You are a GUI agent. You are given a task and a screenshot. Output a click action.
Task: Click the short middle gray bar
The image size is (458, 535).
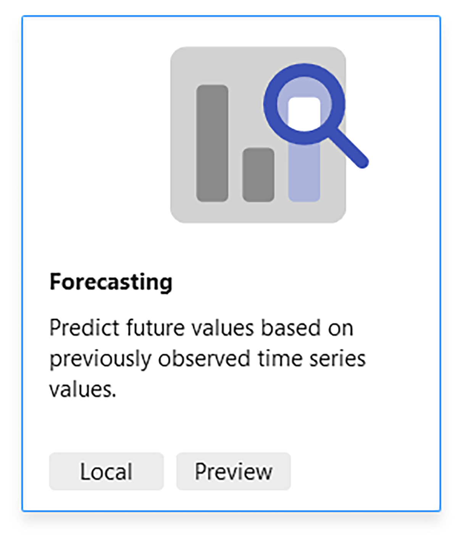click(x=258, y=174)
